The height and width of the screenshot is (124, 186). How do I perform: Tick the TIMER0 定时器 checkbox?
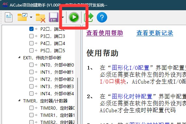[x=32, y=108]
